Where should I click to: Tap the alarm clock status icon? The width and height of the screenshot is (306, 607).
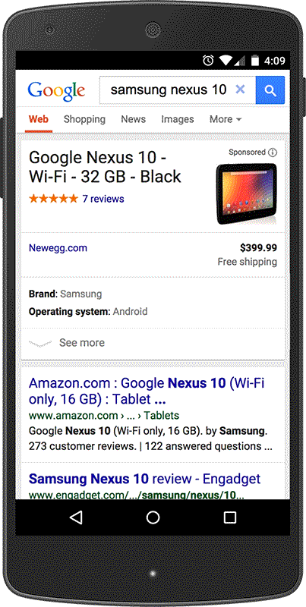pyautogui.click(x=208, y=61)
